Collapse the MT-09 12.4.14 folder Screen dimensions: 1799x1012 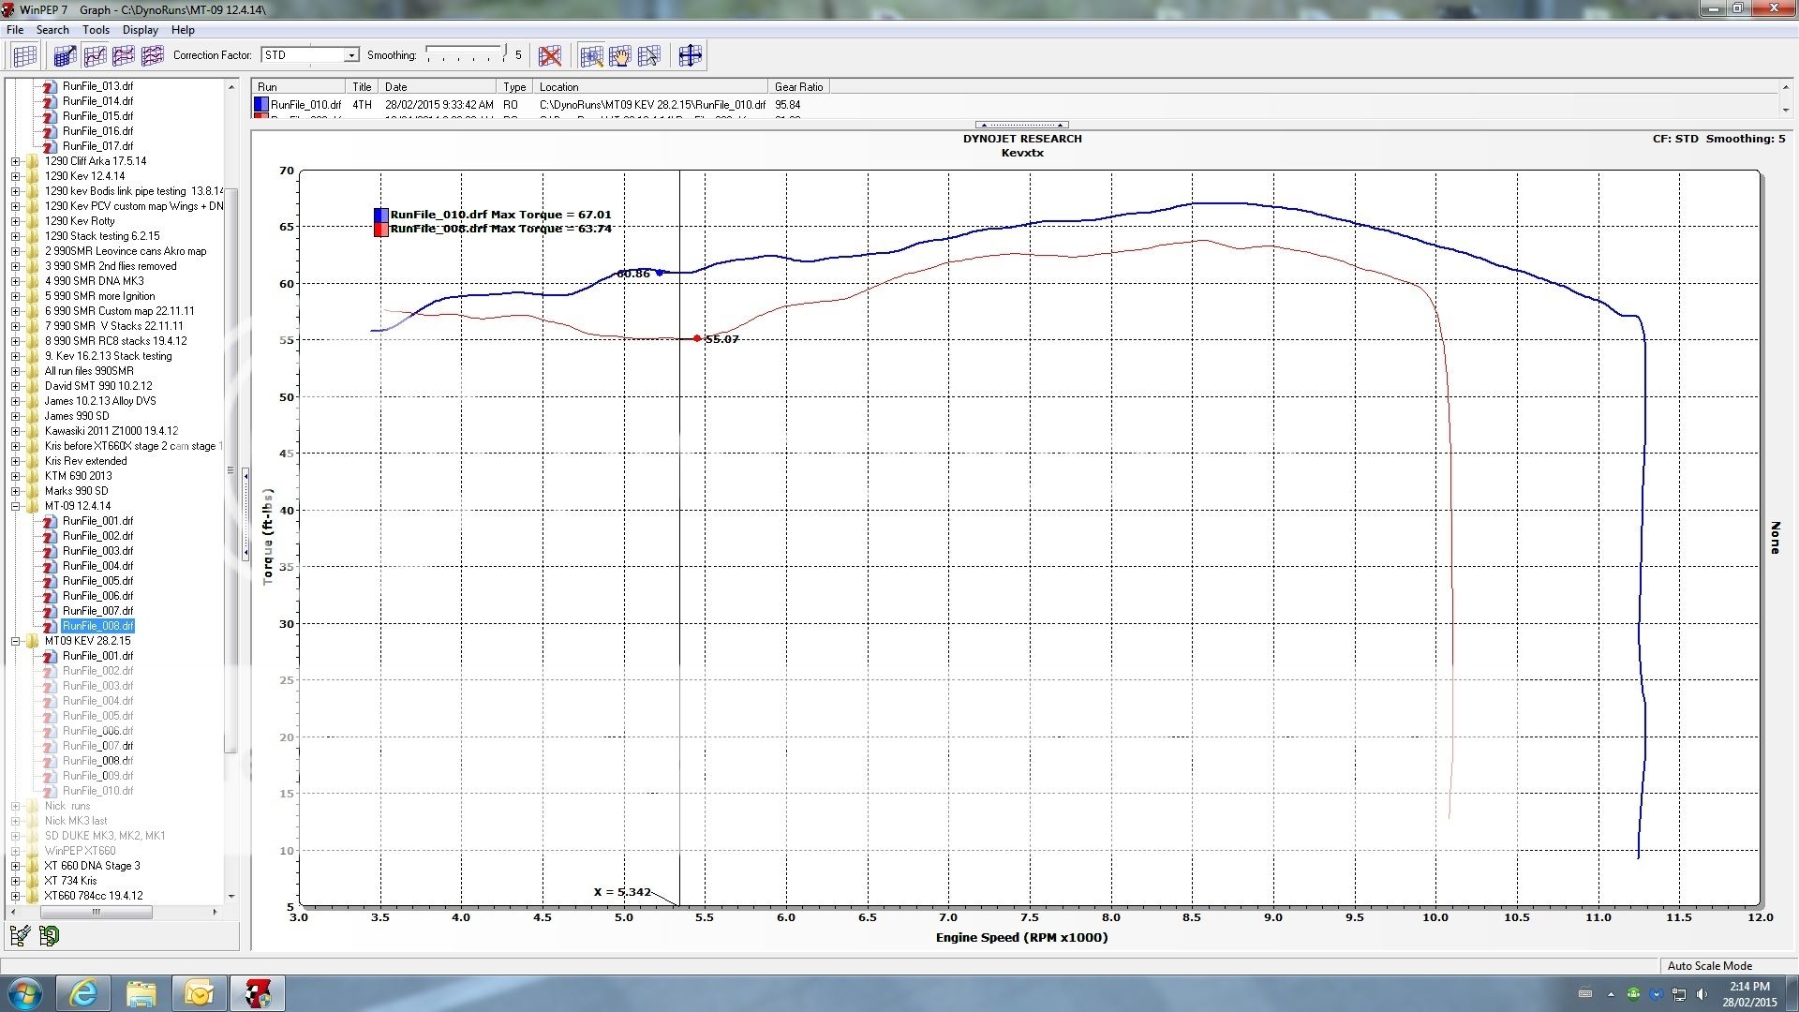[x=17, y=505]
